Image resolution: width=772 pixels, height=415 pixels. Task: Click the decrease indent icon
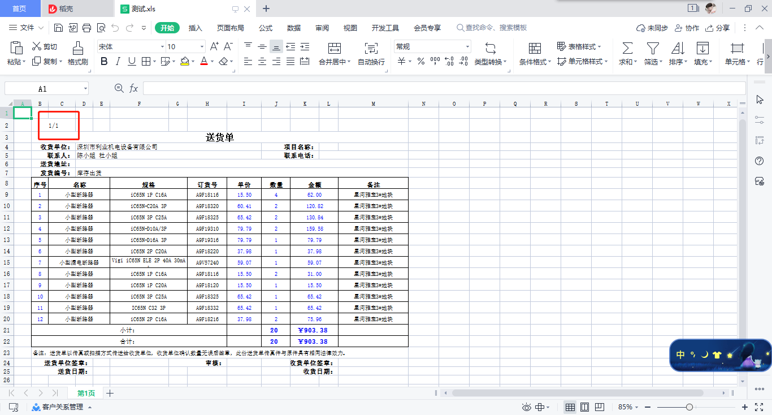click(x=290, y=46)
